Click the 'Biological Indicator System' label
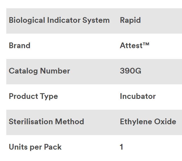Screen dimensions: 182x161 click(x=59, y=21)
